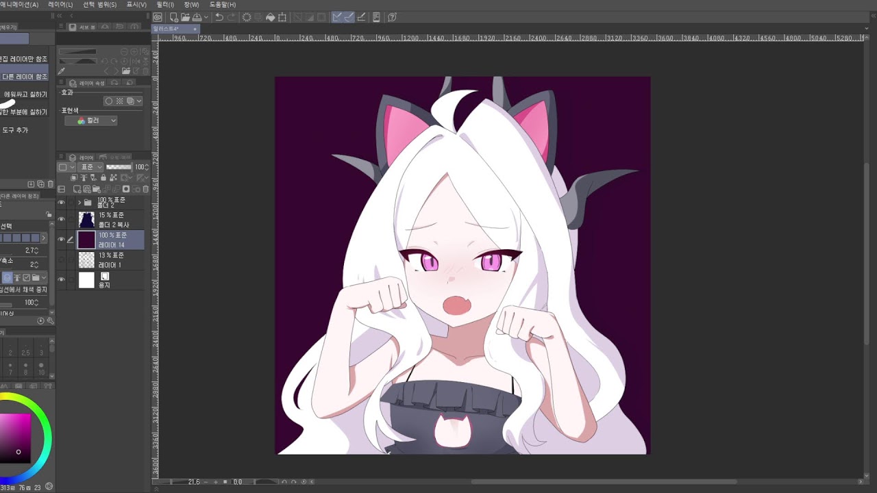
Task: Pick a color in the color wheel square
Action: point(15,435)
